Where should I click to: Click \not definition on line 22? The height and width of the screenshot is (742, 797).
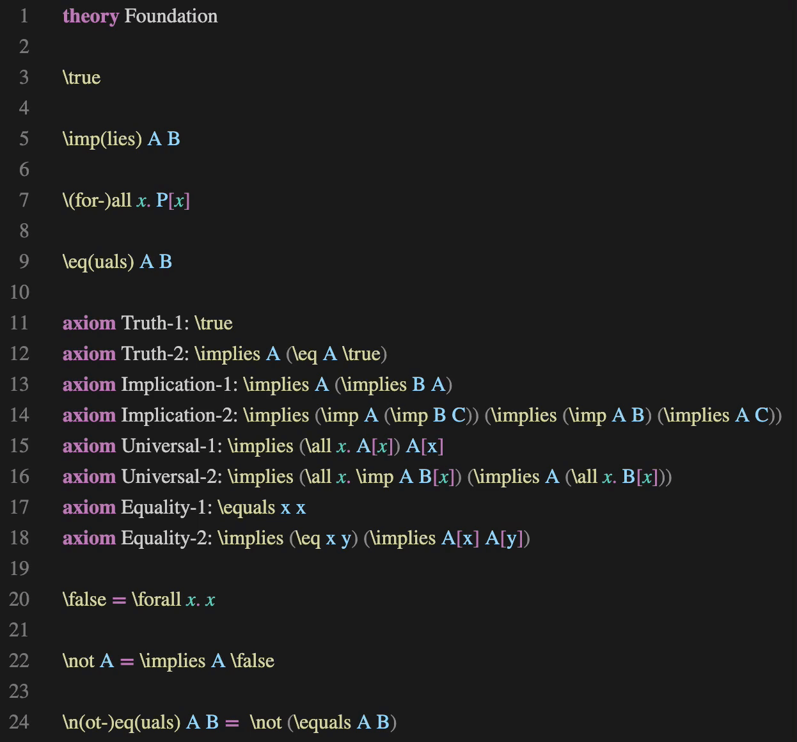click(x=79, y=661)
